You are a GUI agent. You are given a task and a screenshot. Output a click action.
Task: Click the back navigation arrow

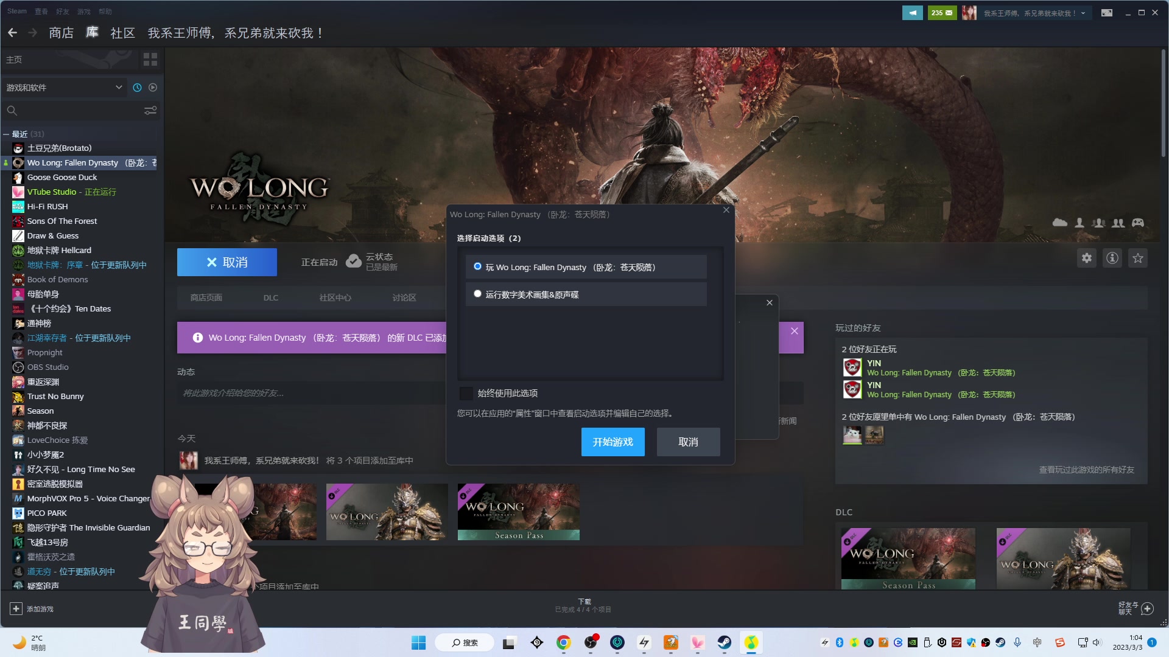click(12, 33)
